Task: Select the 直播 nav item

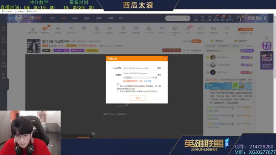Action: (63, 18)
